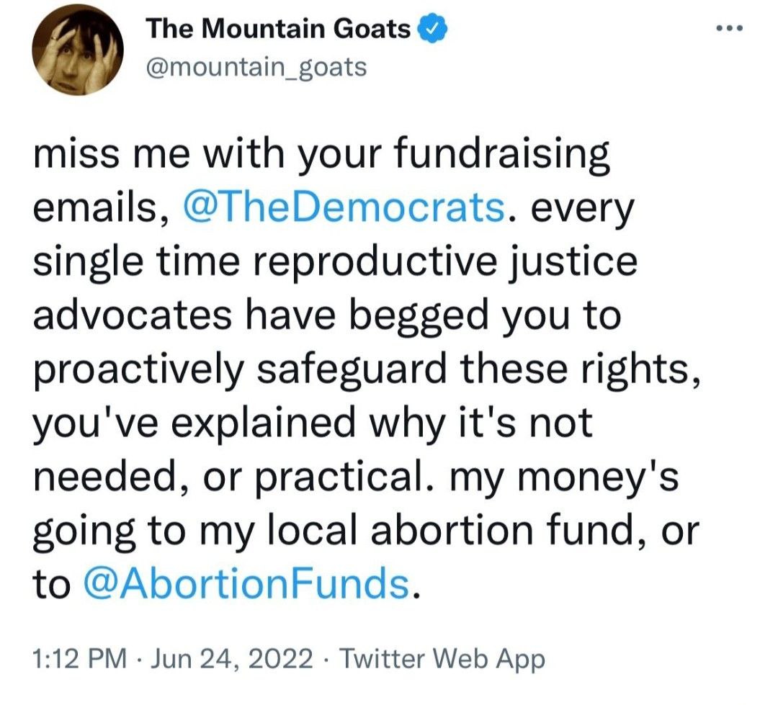Click The Mountain Goats display name
The image size is (778, 705).
click(279, 29)
